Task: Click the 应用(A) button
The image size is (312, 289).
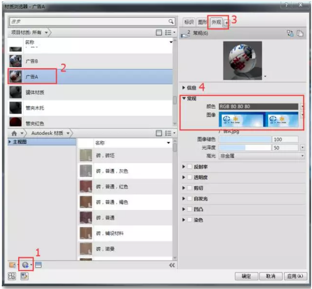Action: point(295,276)
